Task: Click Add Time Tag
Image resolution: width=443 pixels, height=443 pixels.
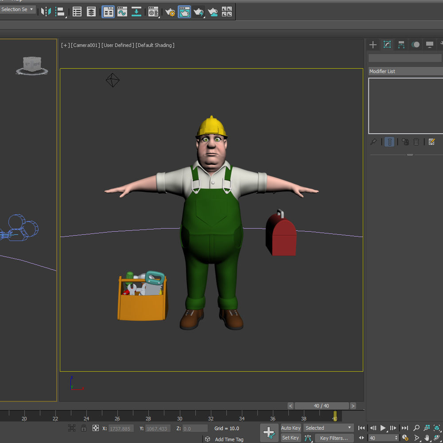Action: click(x=229, y=439)
